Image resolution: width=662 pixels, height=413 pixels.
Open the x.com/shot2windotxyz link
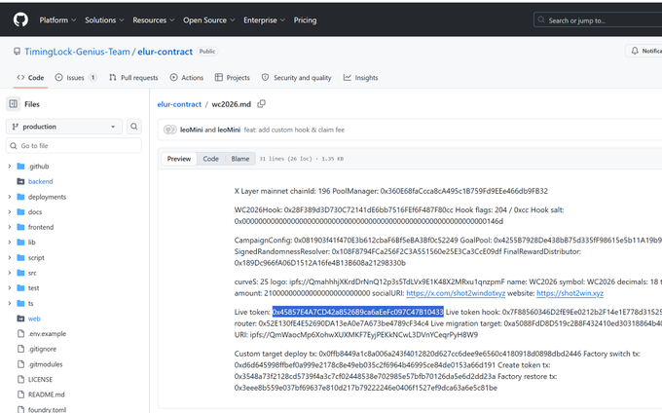[456, 293]
